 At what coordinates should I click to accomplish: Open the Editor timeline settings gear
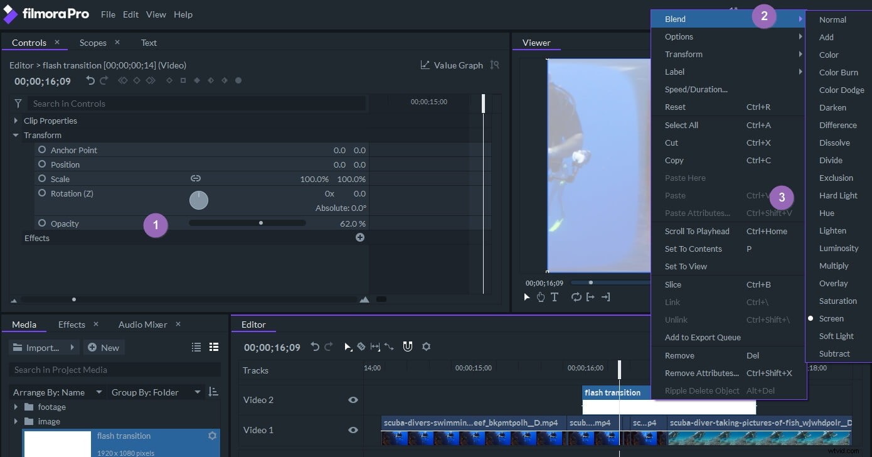(427, 347)
